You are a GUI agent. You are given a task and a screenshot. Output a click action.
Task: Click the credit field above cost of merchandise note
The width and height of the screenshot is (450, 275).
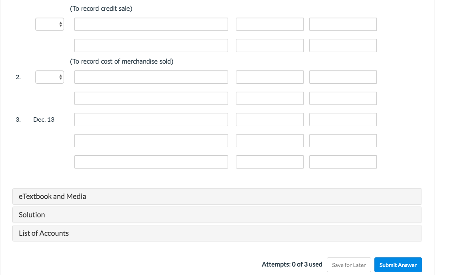pyautogui.click(x=343, y=45)
